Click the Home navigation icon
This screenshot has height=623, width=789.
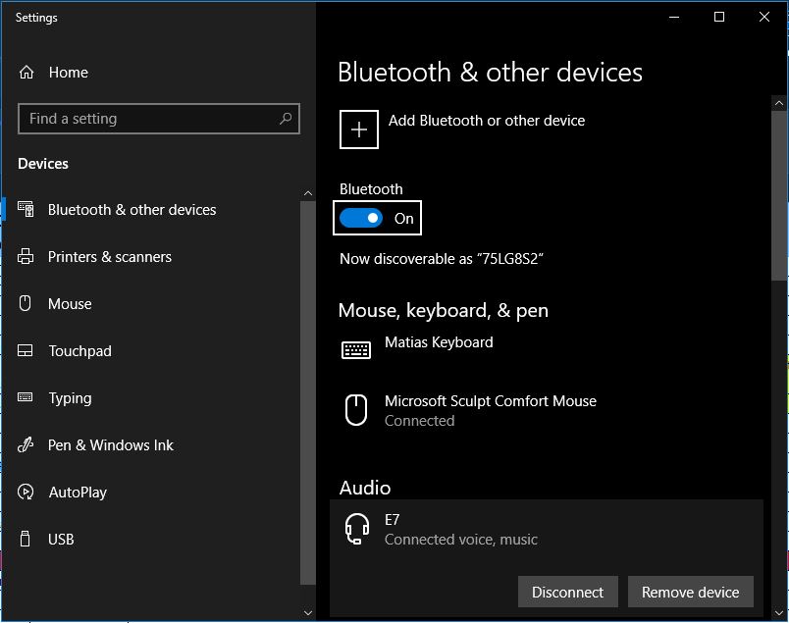27,72
